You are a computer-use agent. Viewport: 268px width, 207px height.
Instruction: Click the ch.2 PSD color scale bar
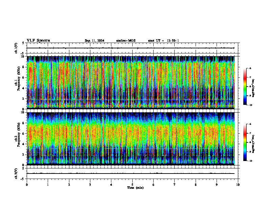tap(245, 142)
